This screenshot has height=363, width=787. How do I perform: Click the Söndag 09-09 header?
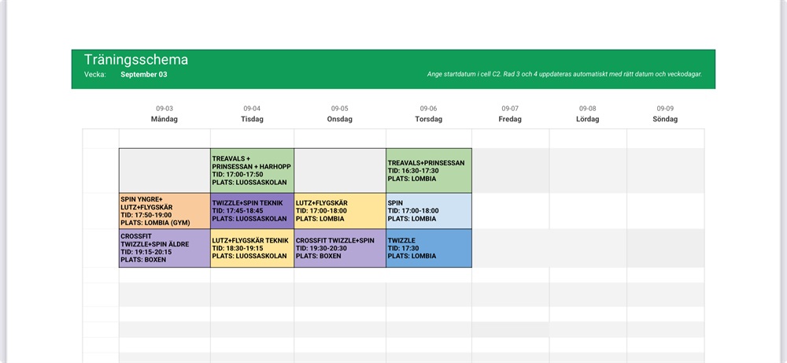point(665,114)
